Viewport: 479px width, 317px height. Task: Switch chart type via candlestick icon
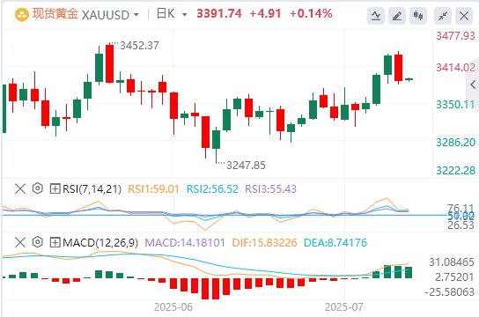[418, 16]
